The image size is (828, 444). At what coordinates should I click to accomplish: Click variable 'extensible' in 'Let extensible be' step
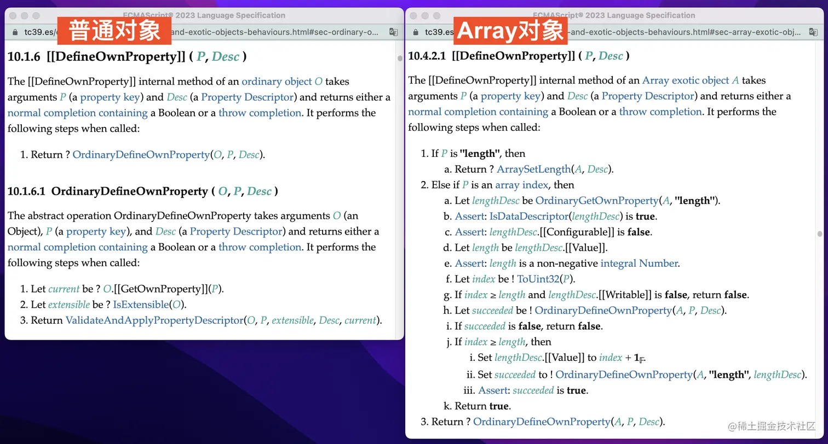click(69, 305)
